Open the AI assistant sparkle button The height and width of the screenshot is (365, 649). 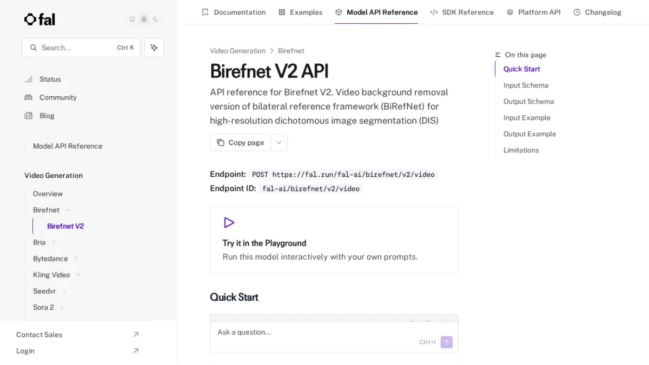pyautogui.click(x=154, y=48)
